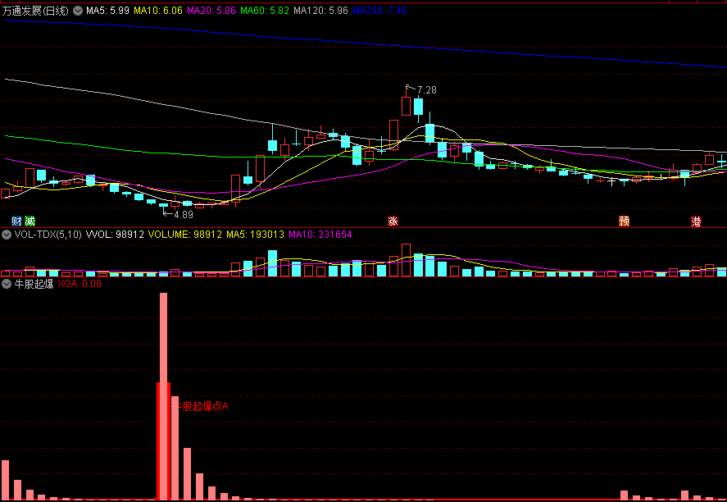
Task: Click the 涨 event marker icon
Action: 393,221
